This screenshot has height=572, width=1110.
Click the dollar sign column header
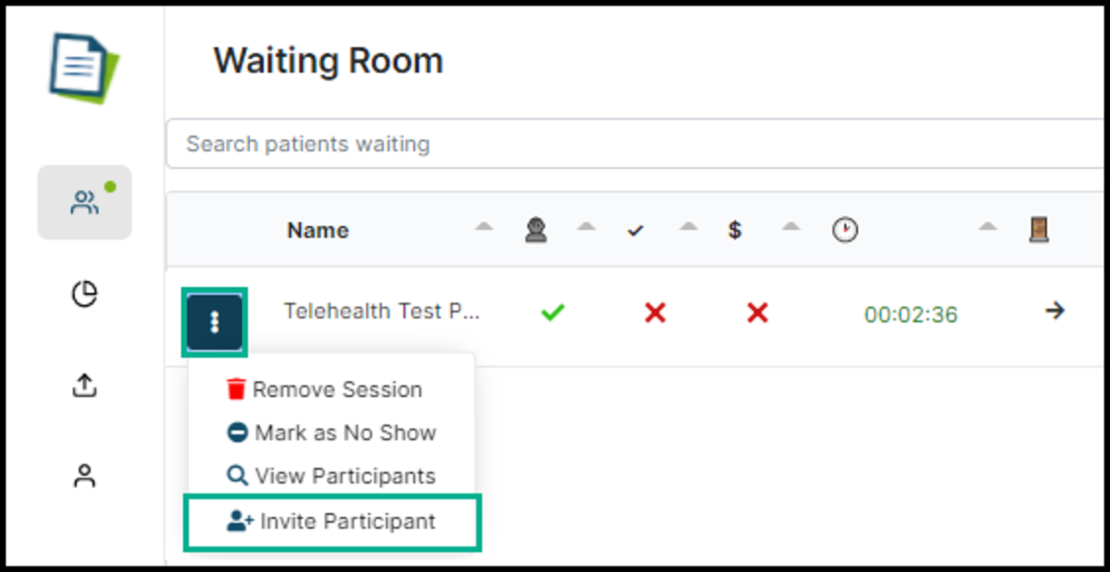tap(734, 231)
